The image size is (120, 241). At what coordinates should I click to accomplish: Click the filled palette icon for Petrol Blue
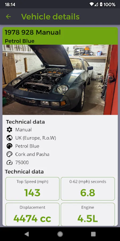coord(9,146)
